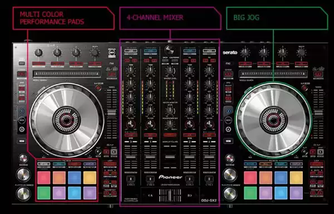Image resolution: width=334 pixels, height=214 pixels.
Task: Tap the dark blue top-row pad on right deck
Action: click(281, 177)
